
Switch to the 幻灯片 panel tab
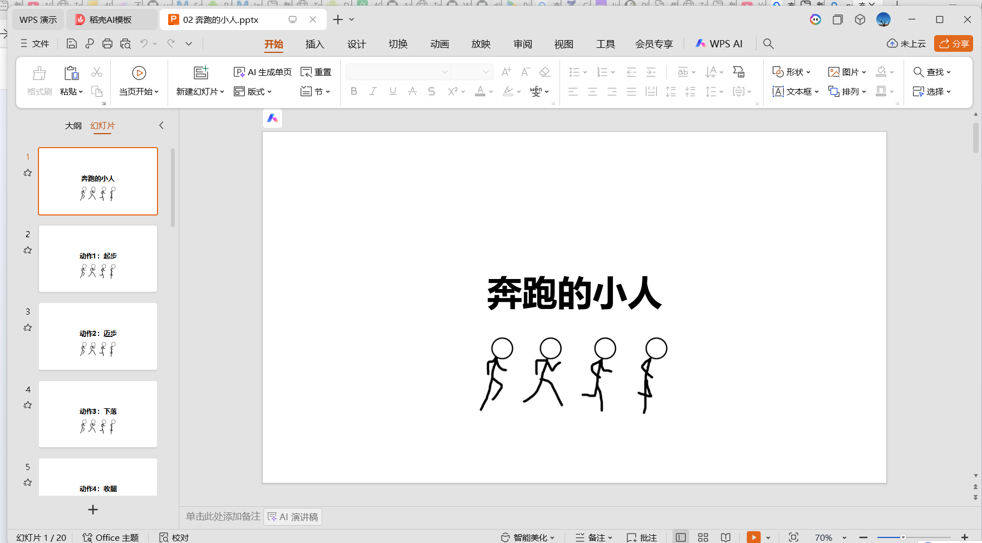(x=102, y=125)
